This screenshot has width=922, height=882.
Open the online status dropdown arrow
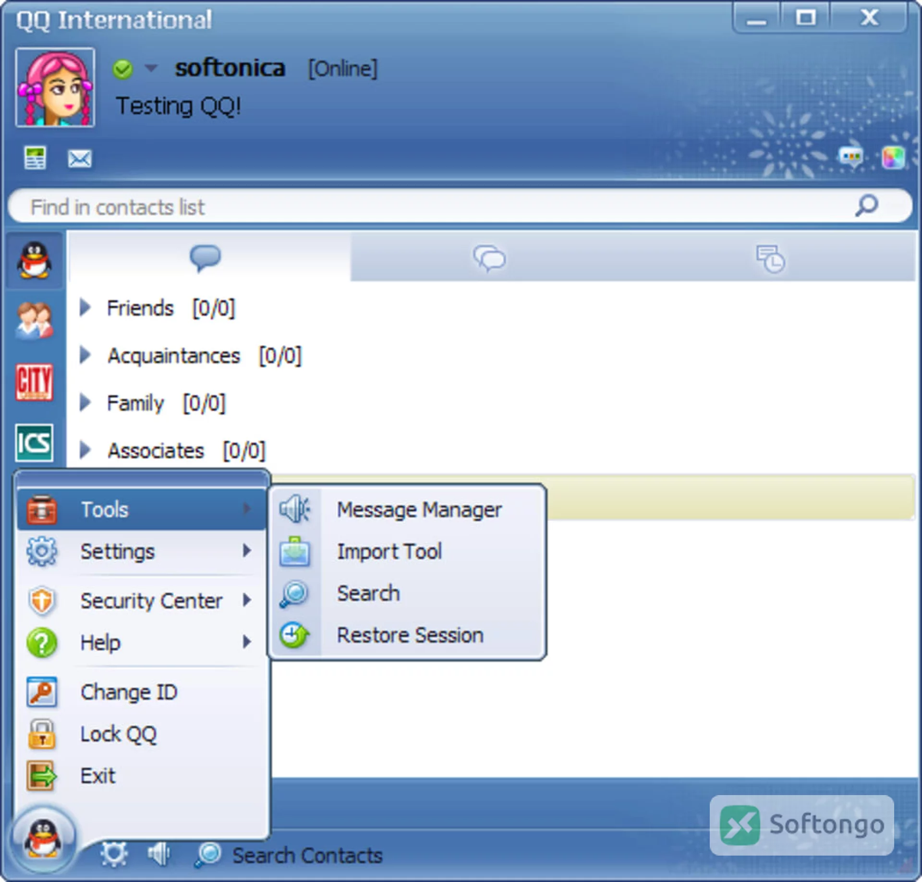coord(151,68)
